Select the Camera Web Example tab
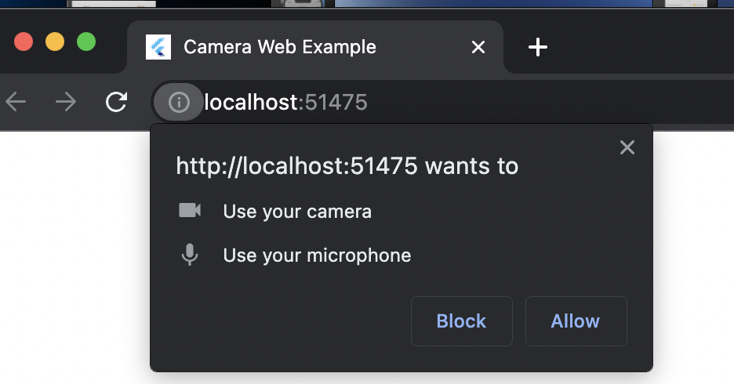The height and width of the screenshot is (384, 734). 314,48
